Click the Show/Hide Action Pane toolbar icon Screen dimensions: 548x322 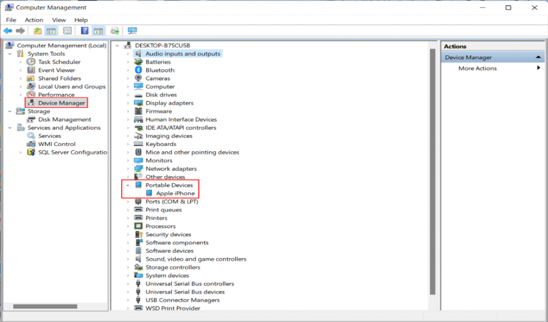click(99, 30)
